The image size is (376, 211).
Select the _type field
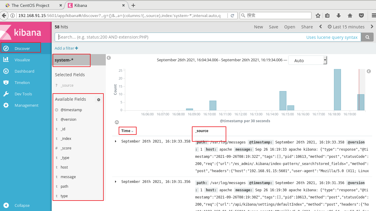tap(65, 158)
